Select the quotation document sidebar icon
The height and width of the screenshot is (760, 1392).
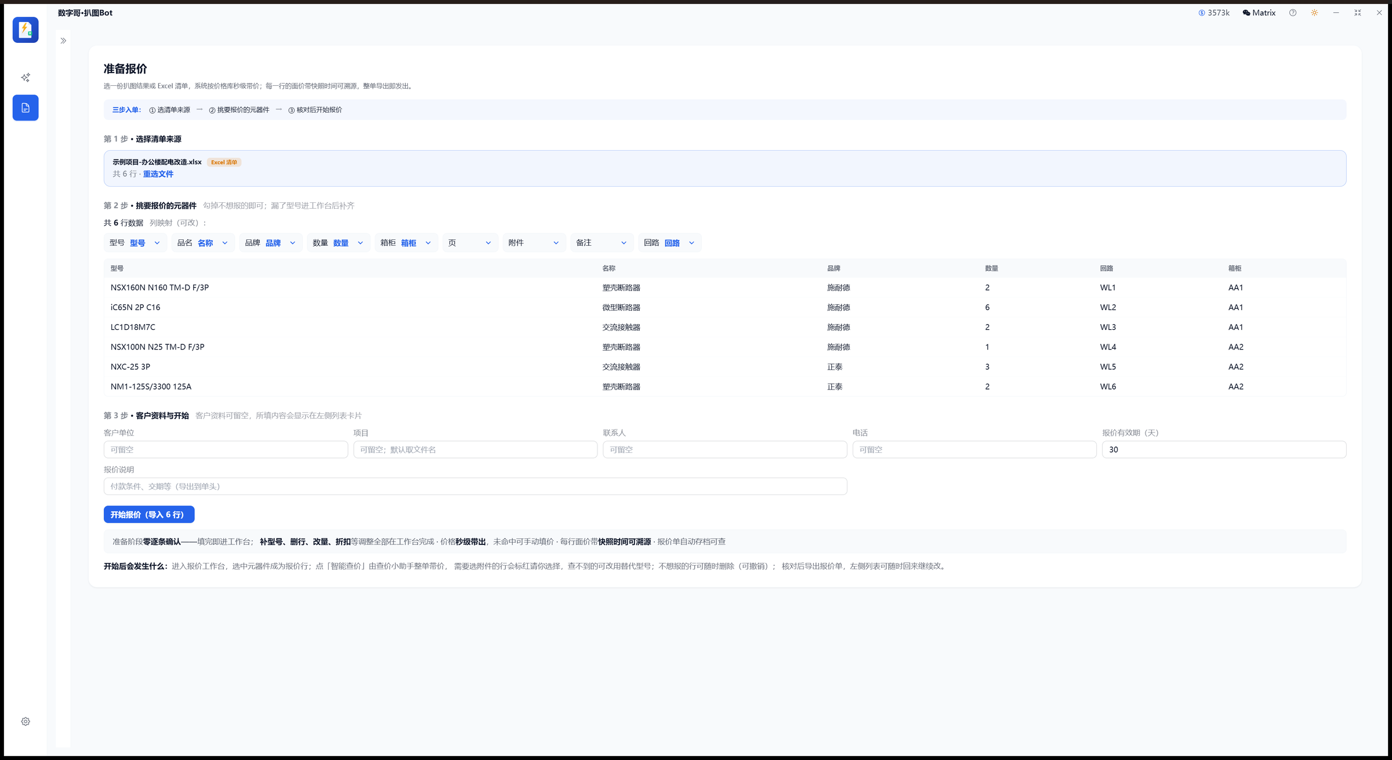tap(26, 108)
